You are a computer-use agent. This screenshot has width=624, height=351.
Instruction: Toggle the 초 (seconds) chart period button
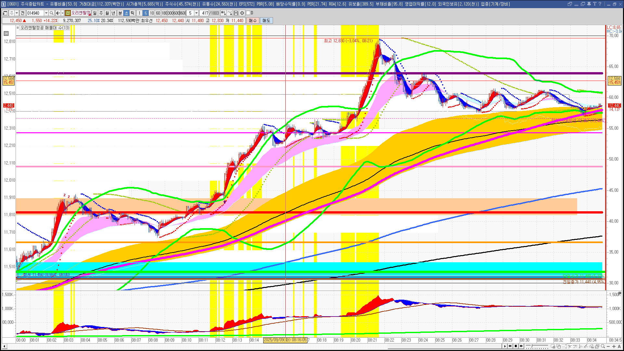pyautogui.click(x=126, y=13)
